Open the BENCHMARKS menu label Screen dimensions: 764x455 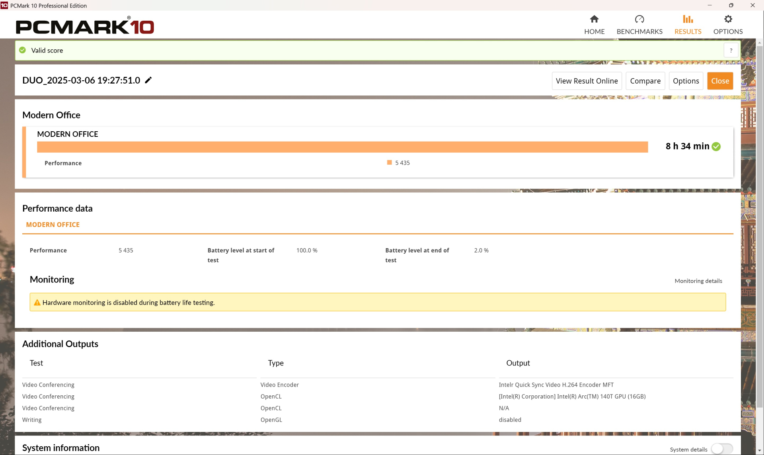(x=639, y=31)
